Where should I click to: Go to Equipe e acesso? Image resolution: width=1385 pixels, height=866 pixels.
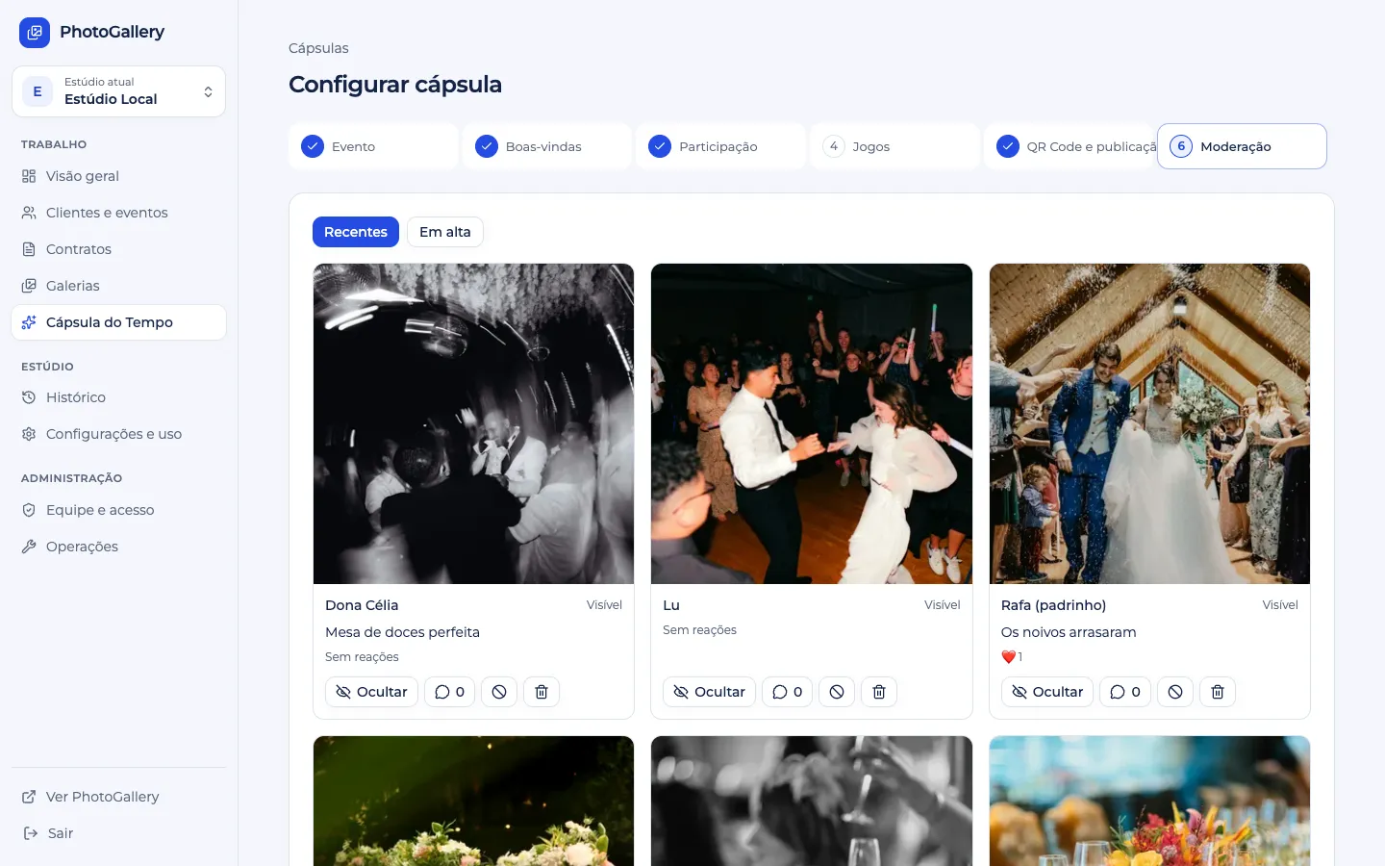pos(118,510)
